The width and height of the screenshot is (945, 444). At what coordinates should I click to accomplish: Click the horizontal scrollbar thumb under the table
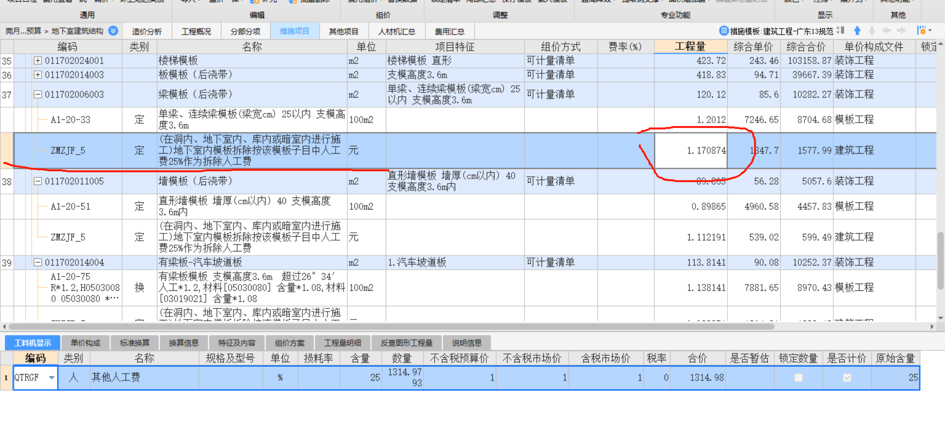point(391,326)
